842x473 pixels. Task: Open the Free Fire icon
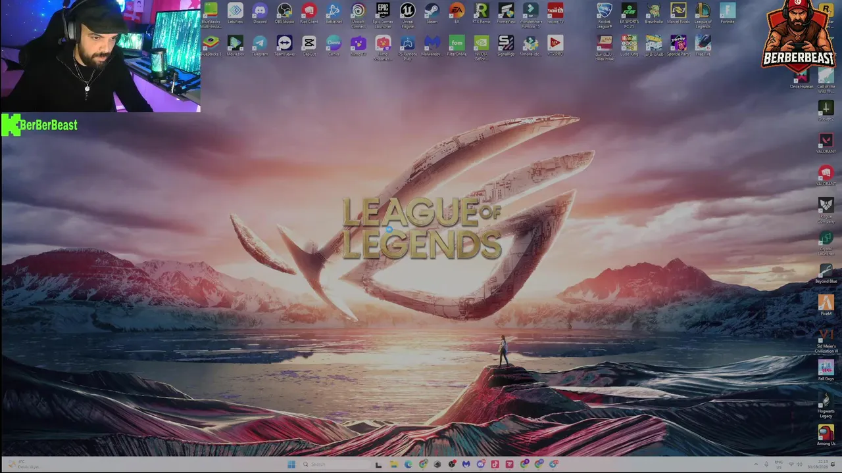(703, 45)
